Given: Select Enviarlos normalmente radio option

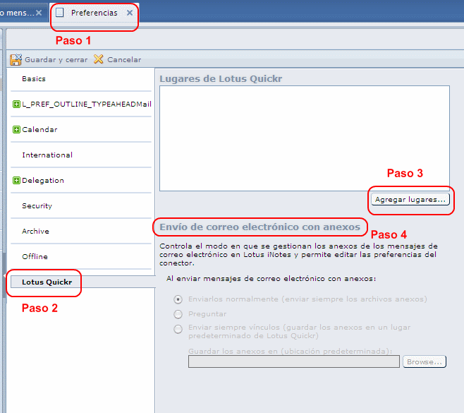Looking at the screenshot, I should tap(178, 299).
